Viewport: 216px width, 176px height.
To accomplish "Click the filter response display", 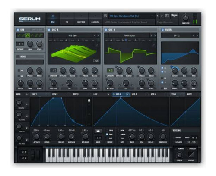I will tap(180, 53).
